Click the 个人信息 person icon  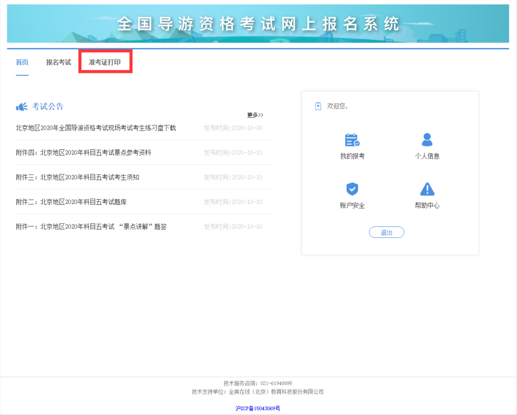point(427,139)
